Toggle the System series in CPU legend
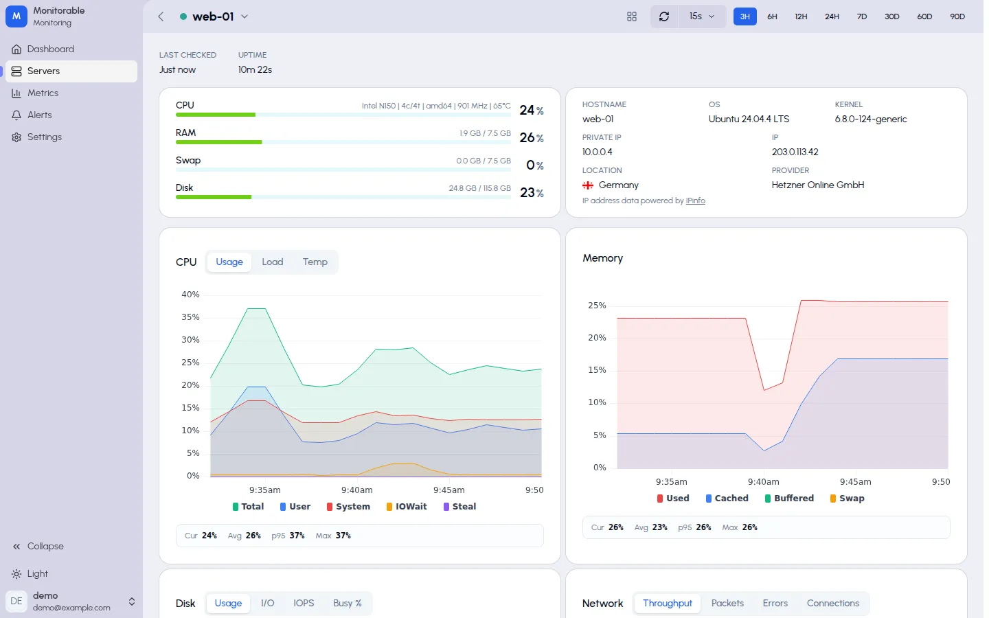Viewport: 989px width, 618px height. tap(348, 506)
